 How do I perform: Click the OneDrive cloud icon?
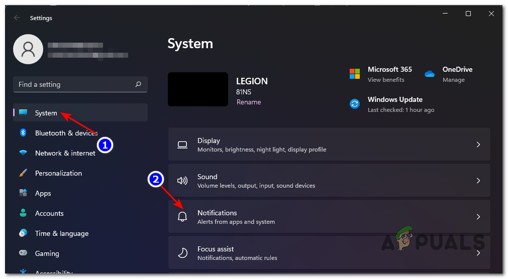tap(430, 74)
